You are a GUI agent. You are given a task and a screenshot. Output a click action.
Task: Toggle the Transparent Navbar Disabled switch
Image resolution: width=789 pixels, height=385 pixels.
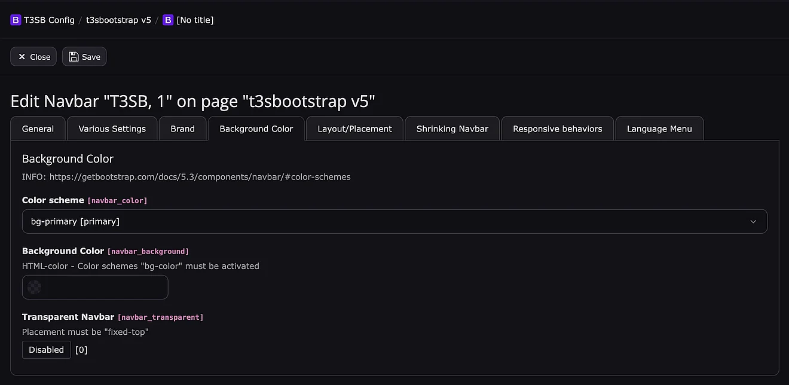point(47,350)
